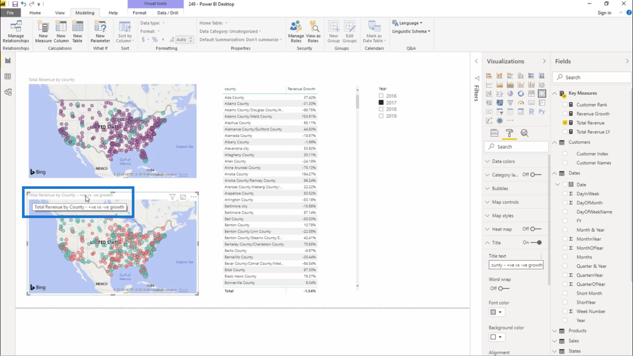Click the Save icon in title bar
This screenshot has height=356, width=633.
coord(15,4)
